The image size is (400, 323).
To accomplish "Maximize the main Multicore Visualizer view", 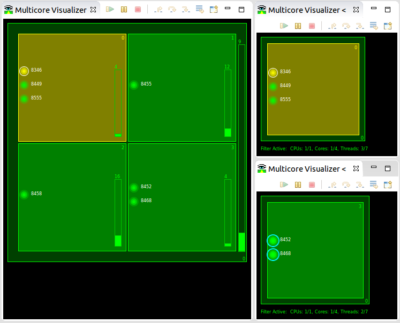I will coord(241,10).
